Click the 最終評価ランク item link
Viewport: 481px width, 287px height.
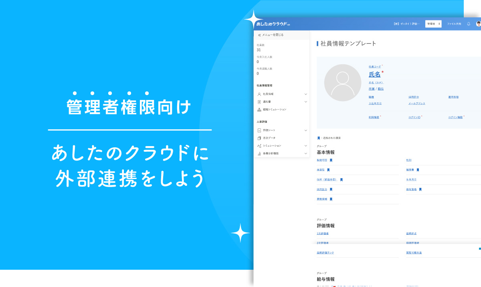325,253
